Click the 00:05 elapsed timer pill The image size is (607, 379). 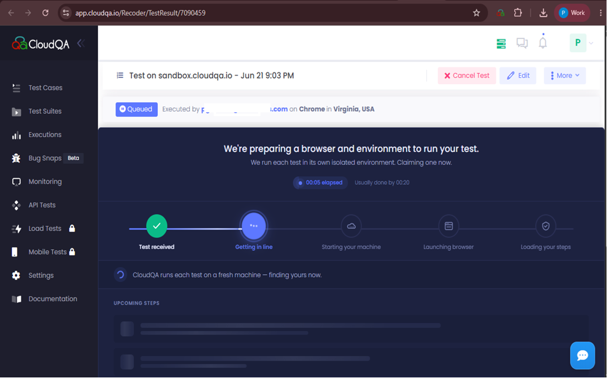pyautogui.click(x=320, y=183)
